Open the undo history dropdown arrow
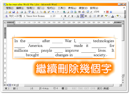The image size is (130, 94). (55, 12)
